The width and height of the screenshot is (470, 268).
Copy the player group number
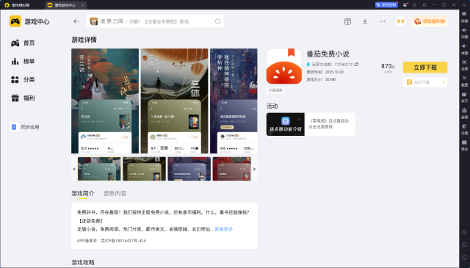(356, 65)
